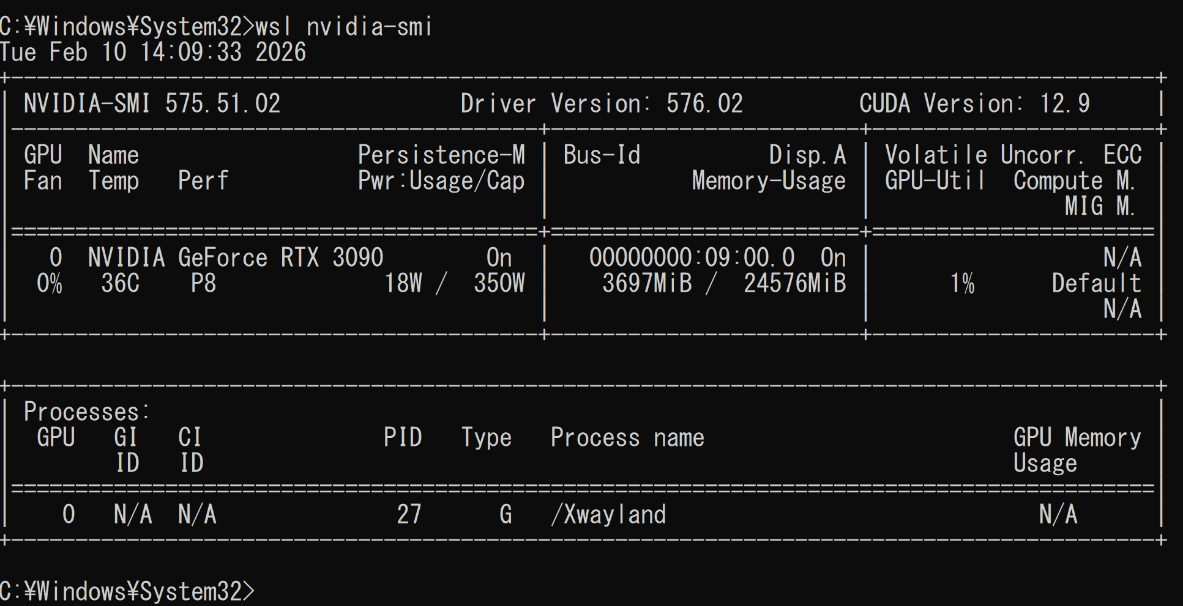Click the 'NVIDIA GeForce RTX 3090' GPU name
Screen dimensions: 1183x606
236,258
